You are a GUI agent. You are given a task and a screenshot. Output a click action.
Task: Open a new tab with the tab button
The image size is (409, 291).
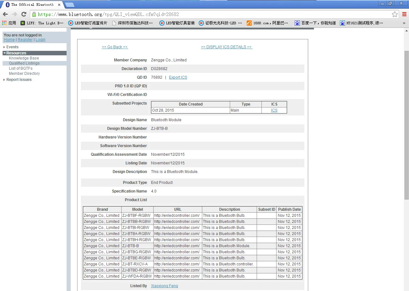[69, 5]
